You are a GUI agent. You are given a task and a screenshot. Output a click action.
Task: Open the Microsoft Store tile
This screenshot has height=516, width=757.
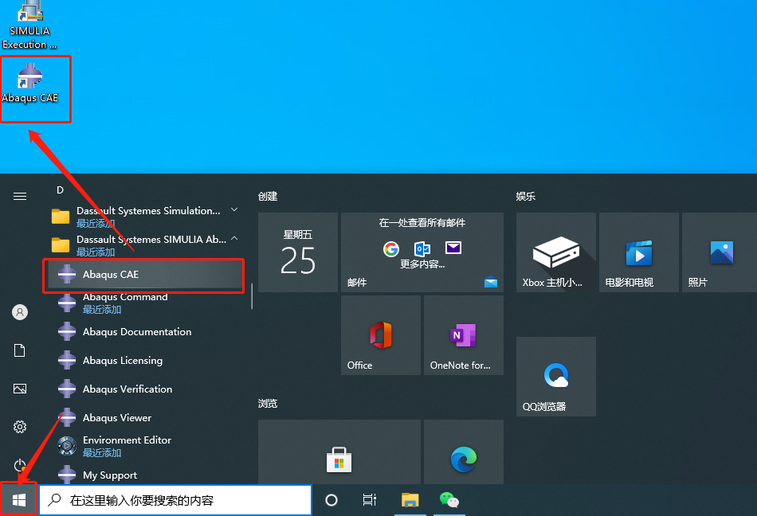339,451
